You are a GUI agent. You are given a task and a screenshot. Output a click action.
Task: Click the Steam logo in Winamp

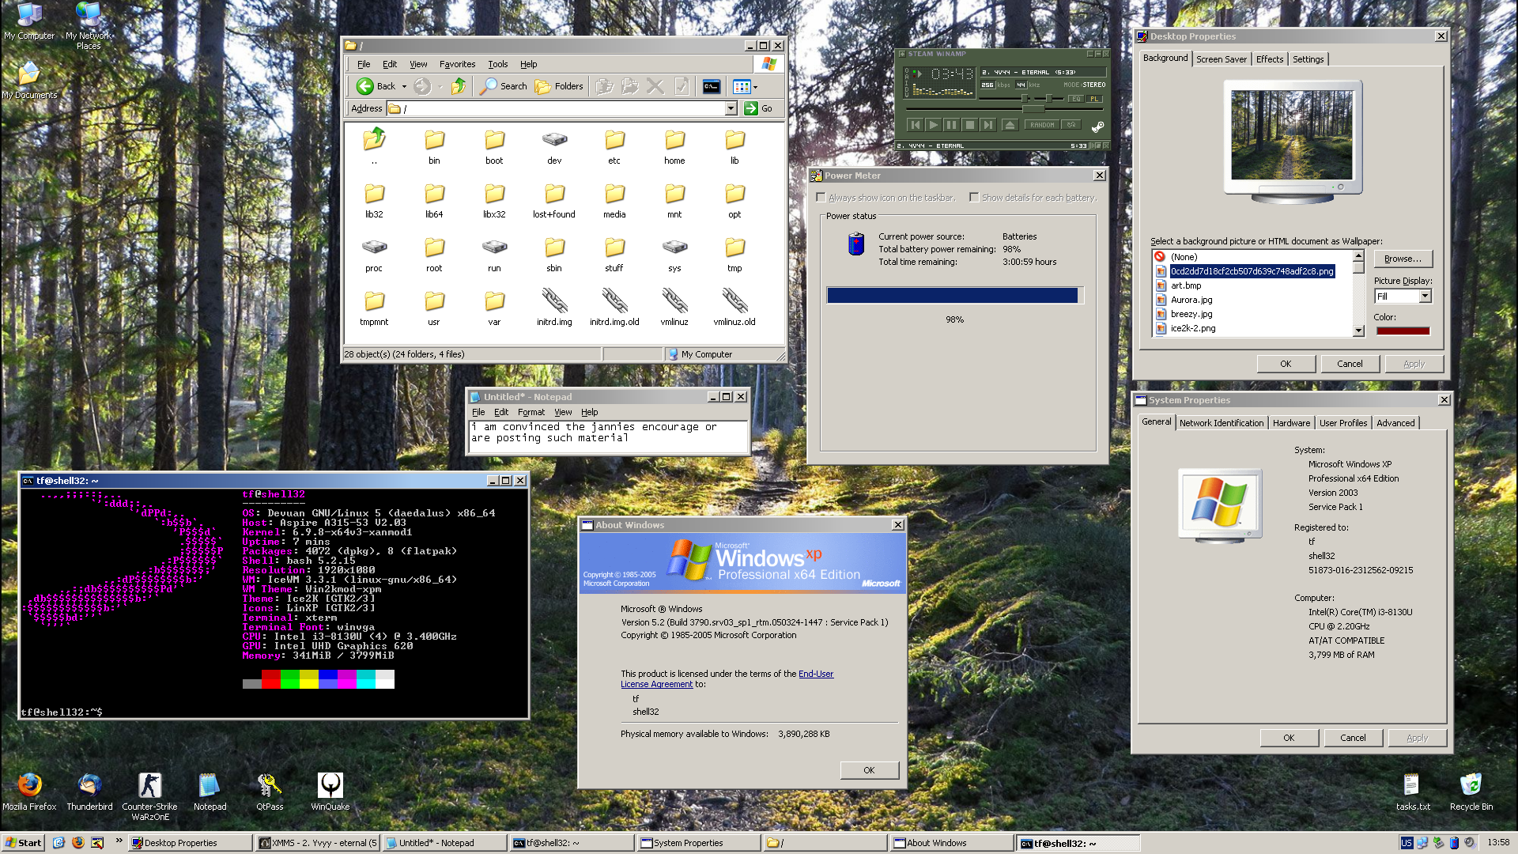1097,127
